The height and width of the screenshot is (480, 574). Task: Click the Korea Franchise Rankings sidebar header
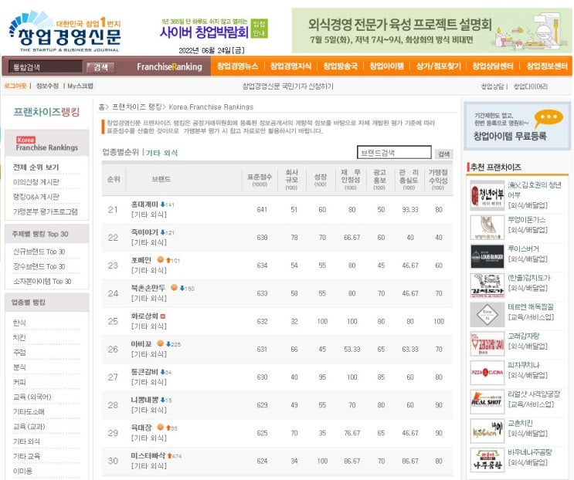pyautogui.click(x=47, y=144)
